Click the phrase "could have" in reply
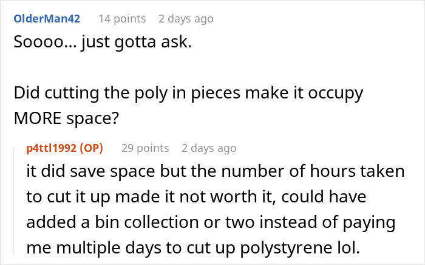The width and height of the screenshot is (425, 265). tap(324, 197)
